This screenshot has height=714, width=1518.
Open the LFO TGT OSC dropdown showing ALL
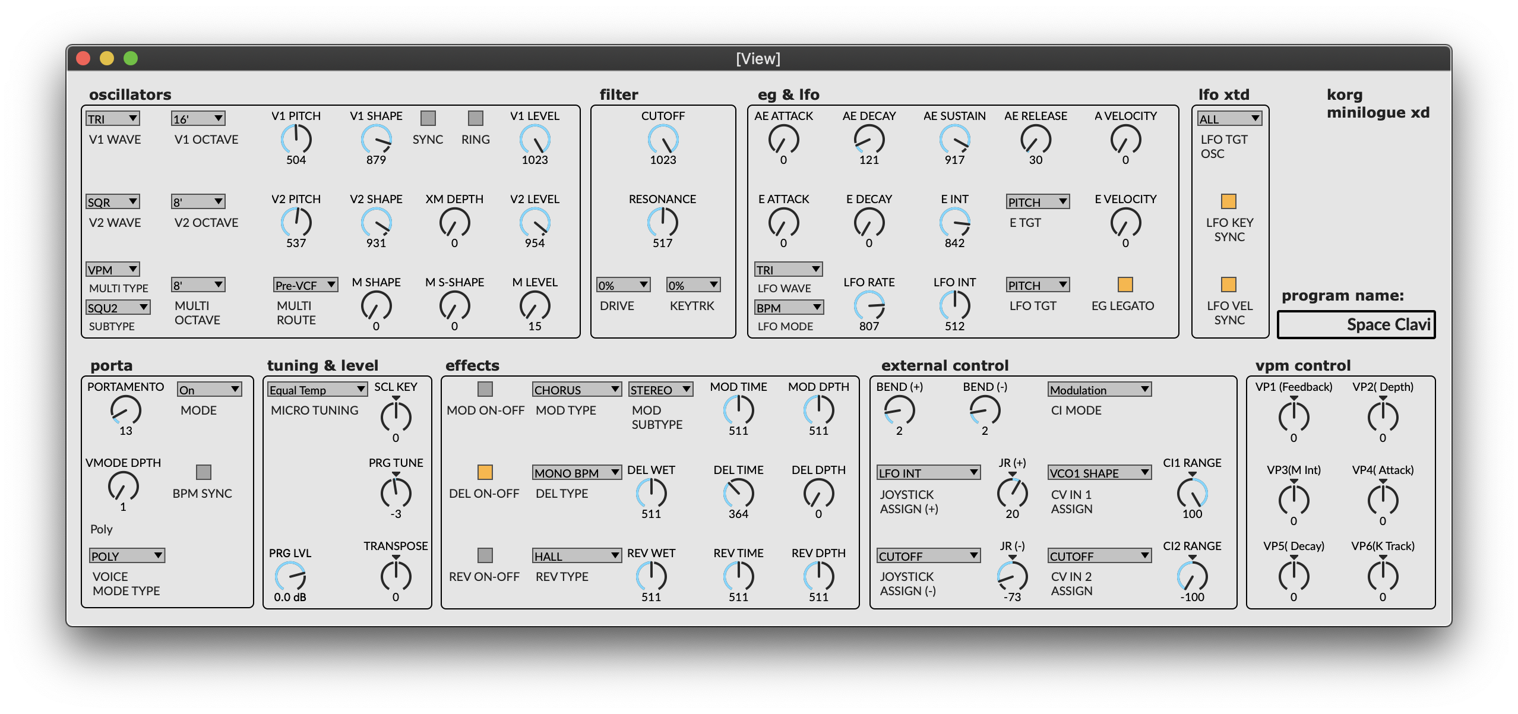1229,119
